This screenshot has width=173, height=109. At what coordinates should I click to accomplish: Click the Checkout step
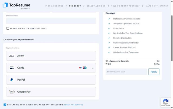point(75,6)
